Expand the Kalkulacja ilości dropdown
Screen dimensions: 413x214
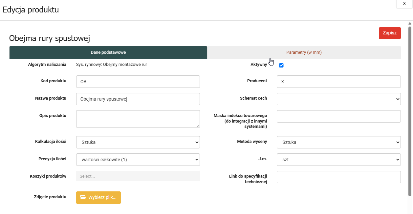coord(138,142)
